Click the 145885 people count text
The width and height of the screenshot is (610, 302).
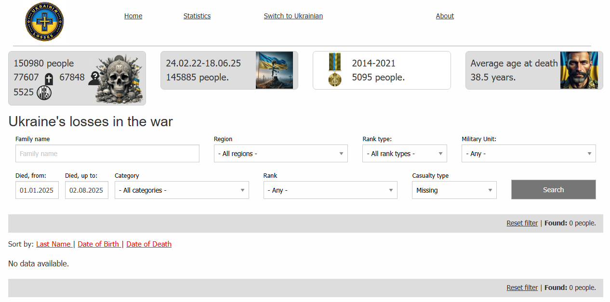198,78
